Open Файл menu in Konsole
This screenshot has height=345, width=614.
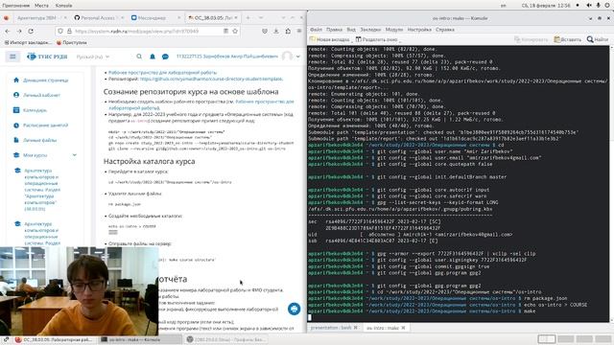pos(316,30)
